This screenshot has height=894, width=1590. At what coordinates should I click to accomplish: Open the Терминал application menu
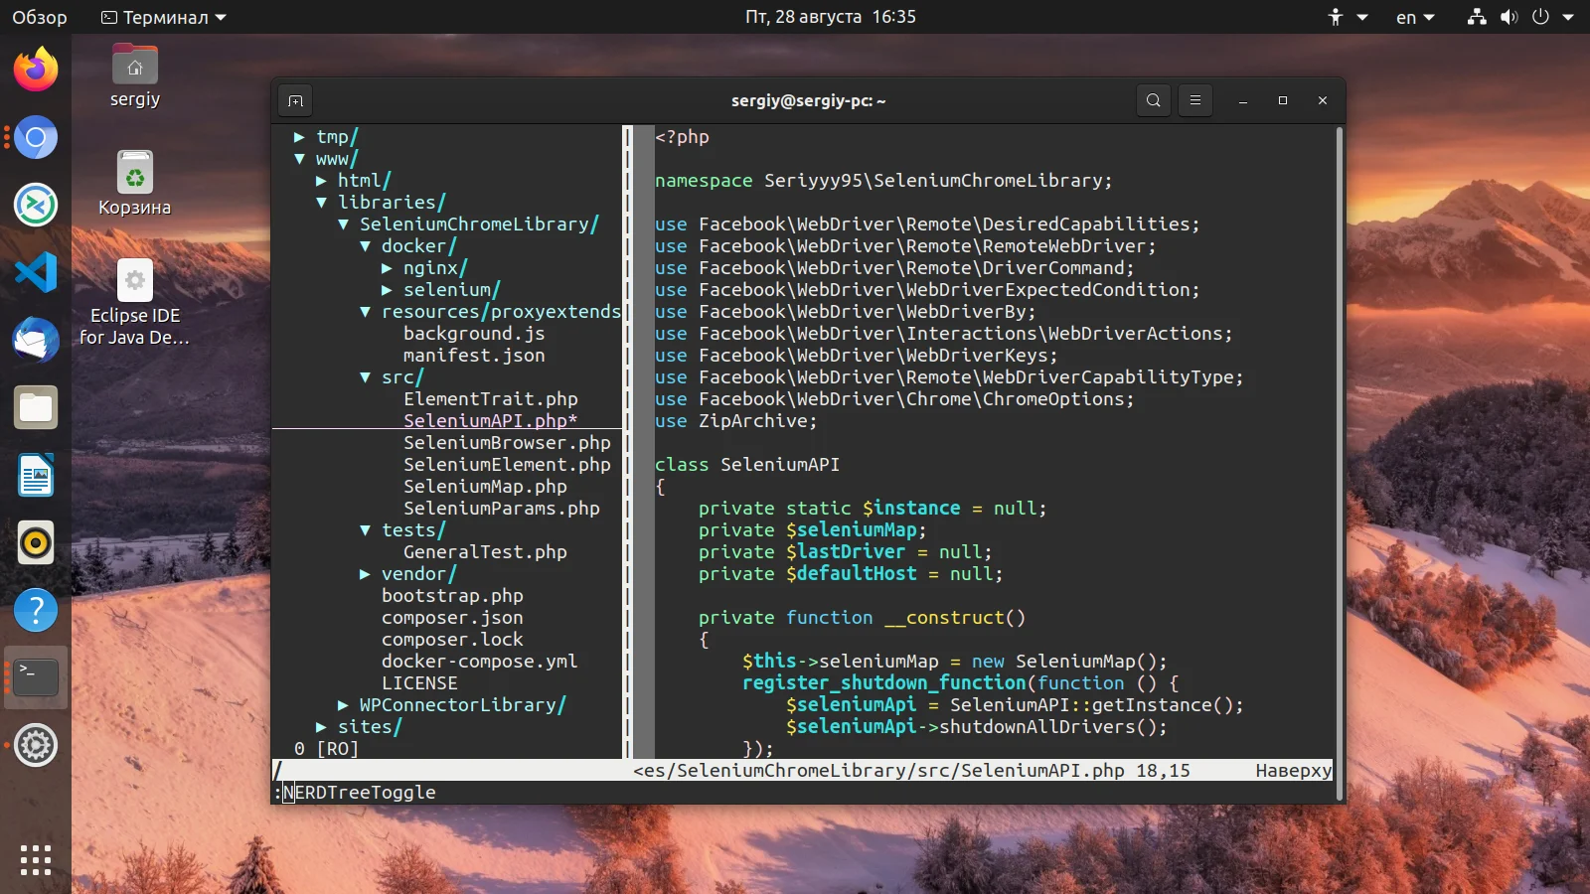pyautogui.click(x=164, y=17)
